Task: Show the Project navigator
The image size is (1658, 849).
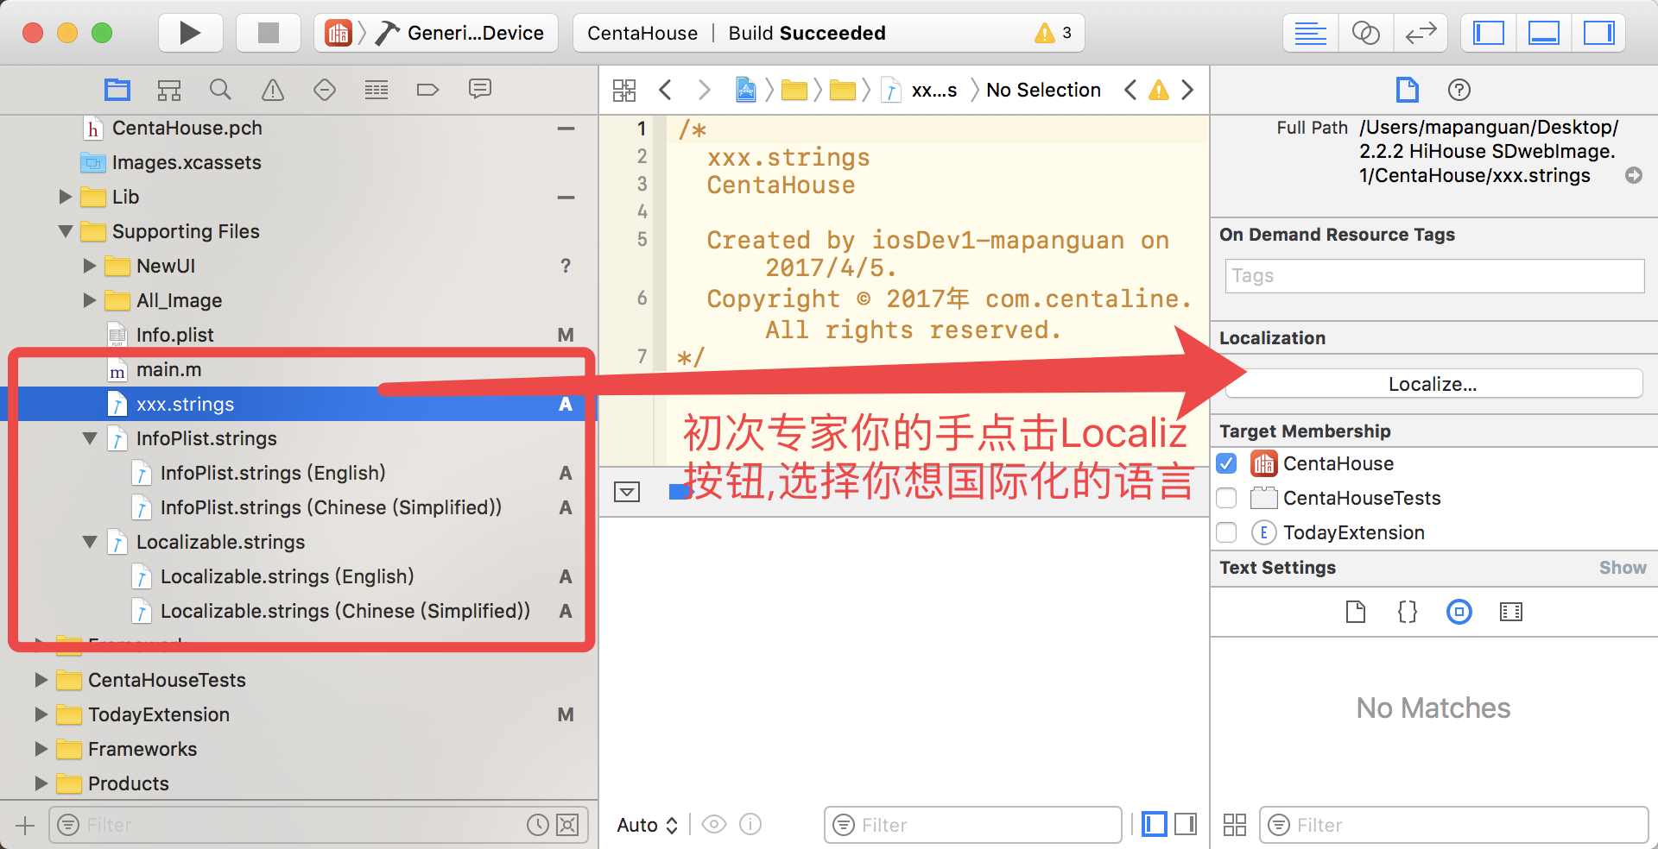Action: pyautogui.click(x=117, y=90)
